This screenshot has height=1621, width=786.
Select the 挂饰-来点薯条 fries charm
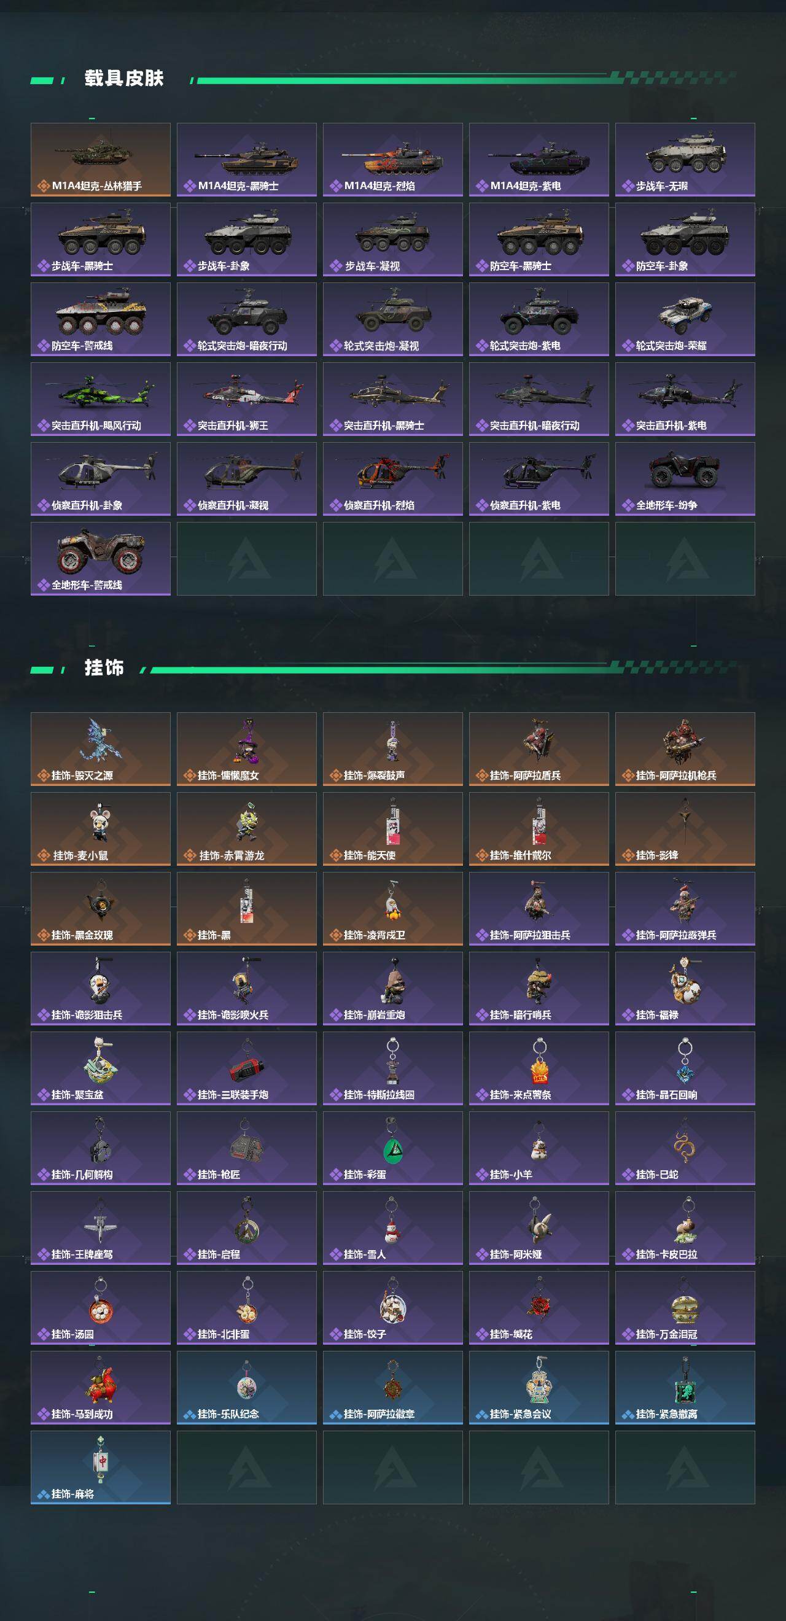click(x=539, y=1068)
